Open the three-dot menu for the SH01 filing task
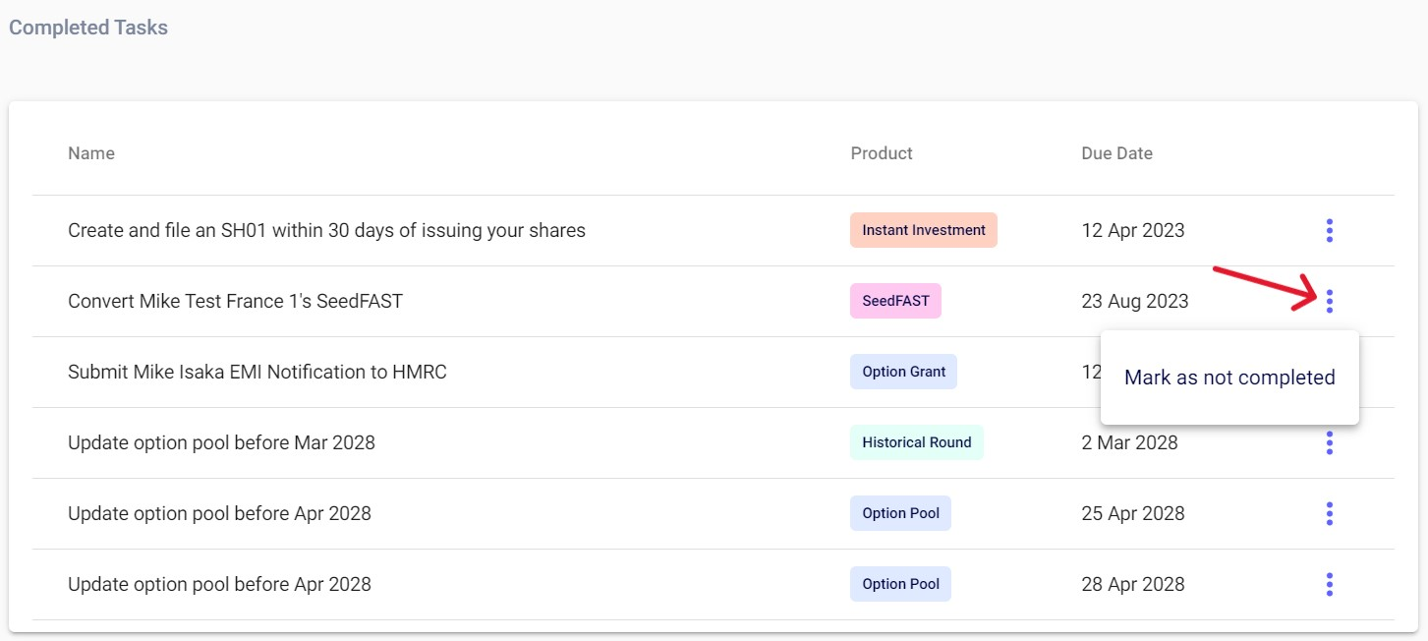This screenshot has width=1428, height=641. [1329, 231]
